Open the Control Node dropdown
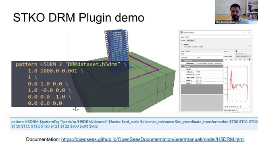The height and width of the screenshot is (145, 258). [x=243, y=56]
